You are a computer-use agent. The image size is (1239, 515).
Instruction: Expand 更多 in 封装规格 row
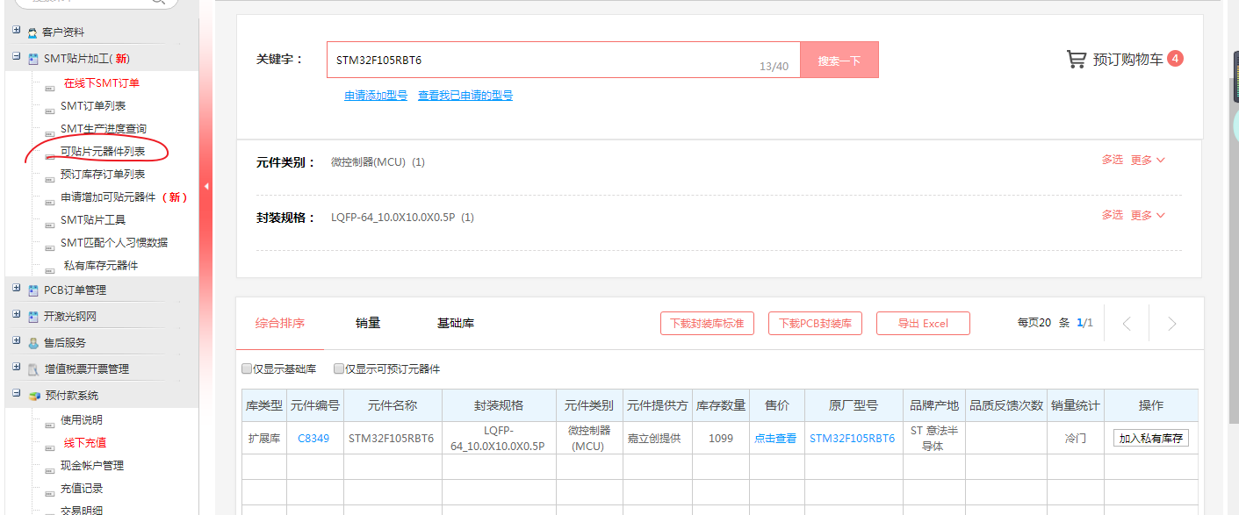tap(1147, 216)
